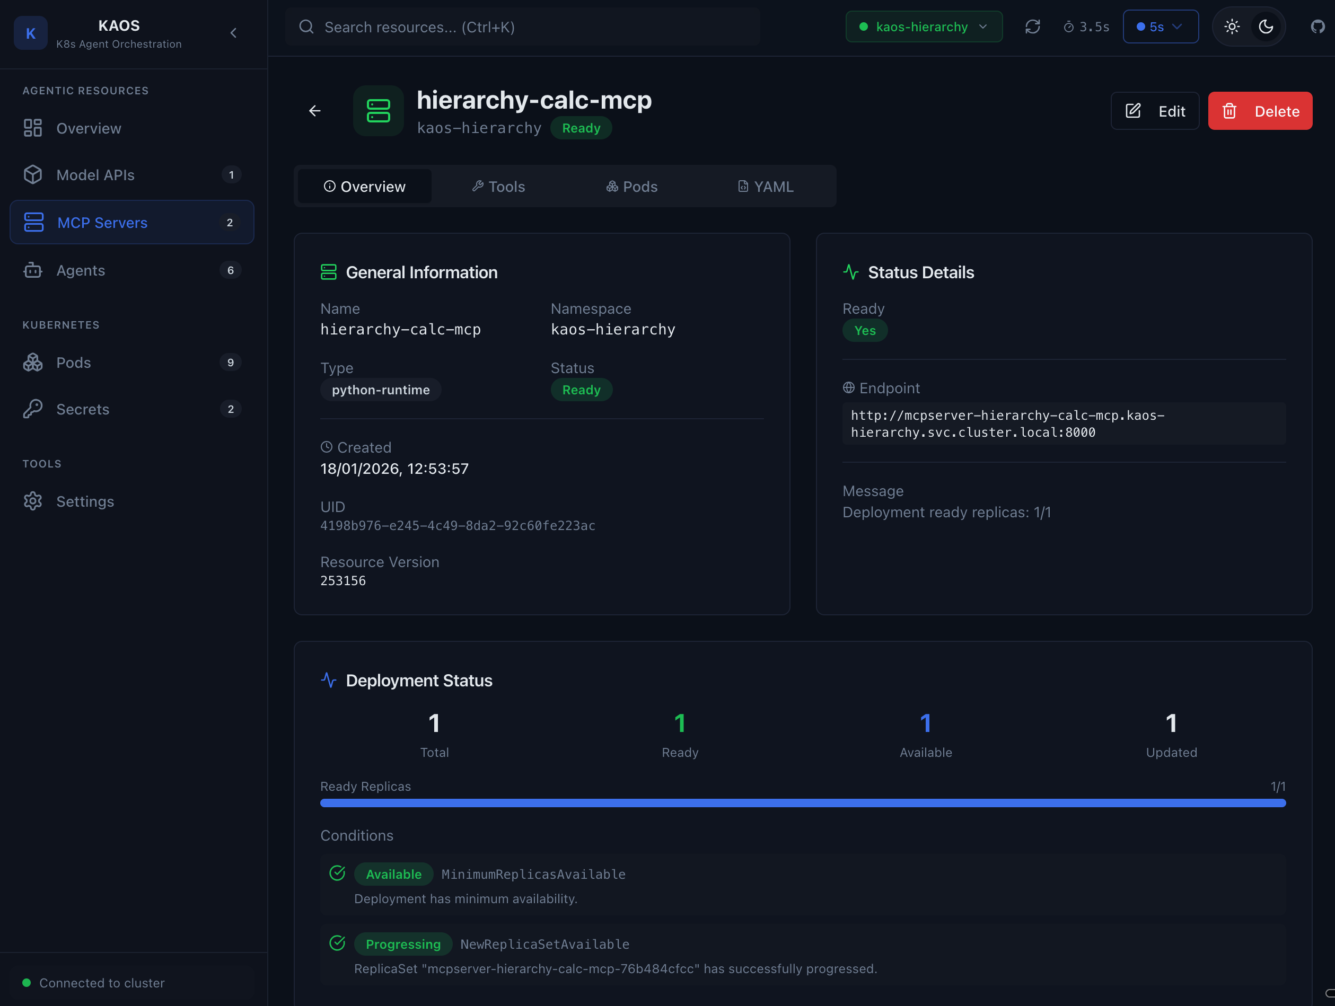Click the back arrow next to hierarchy-calc-mcp

coord(314,110)
